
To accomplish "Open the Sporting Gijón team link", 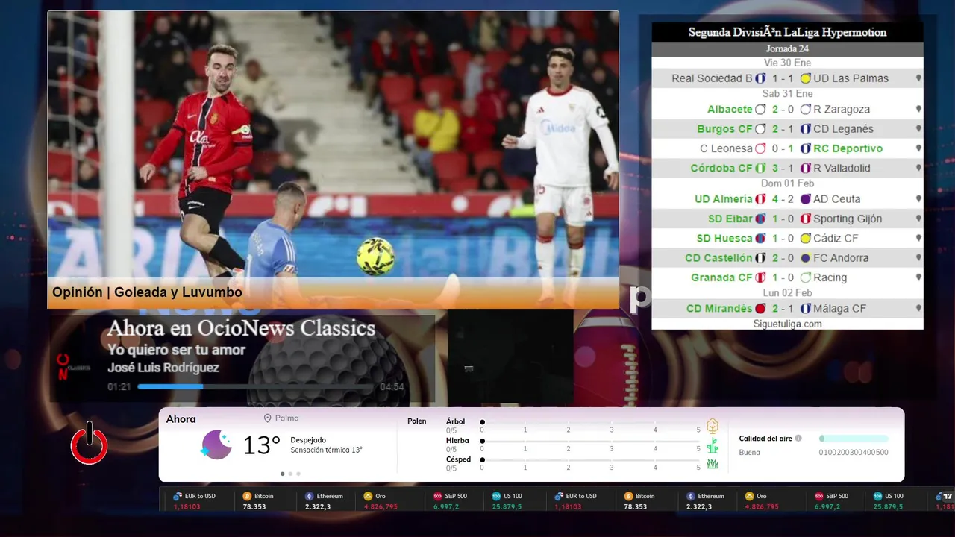I will pos(848,219).
